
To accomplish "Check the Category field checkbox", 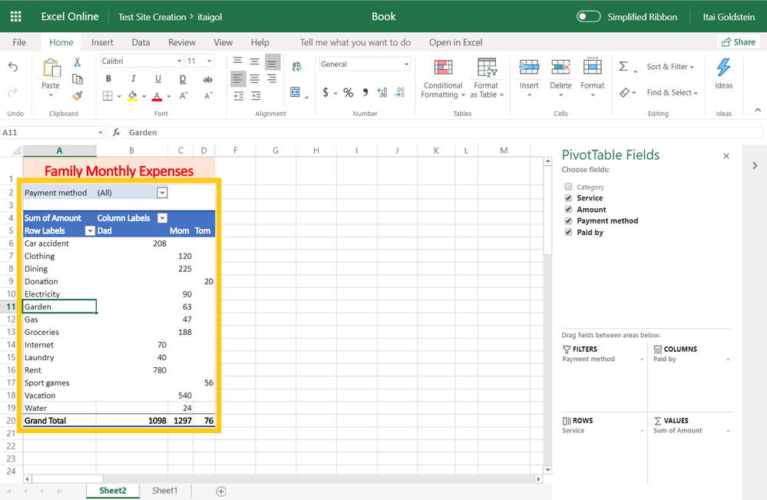I will pos(568,187).
